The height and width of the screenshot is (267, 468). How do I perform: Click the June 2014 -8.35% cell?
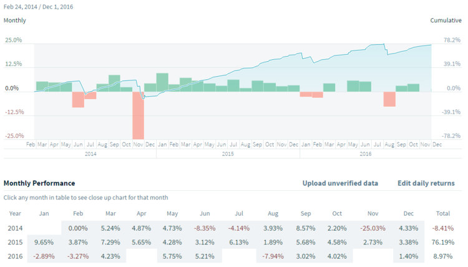[205, 228]
